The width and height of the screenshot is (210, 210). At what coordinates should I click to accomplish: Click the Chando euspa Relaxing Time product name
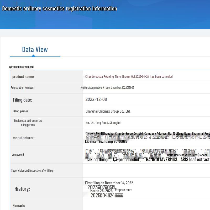click(129, 77)
